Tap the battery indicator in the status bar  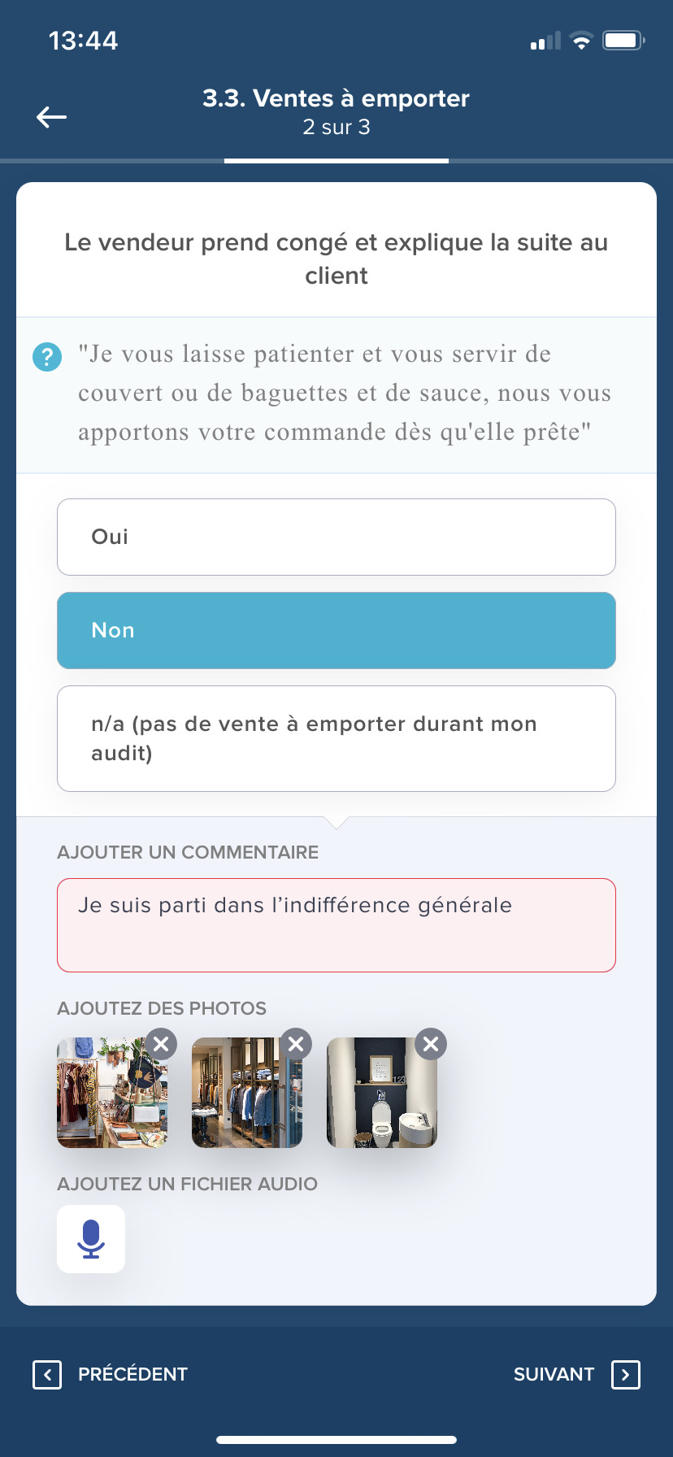(623, 40)
